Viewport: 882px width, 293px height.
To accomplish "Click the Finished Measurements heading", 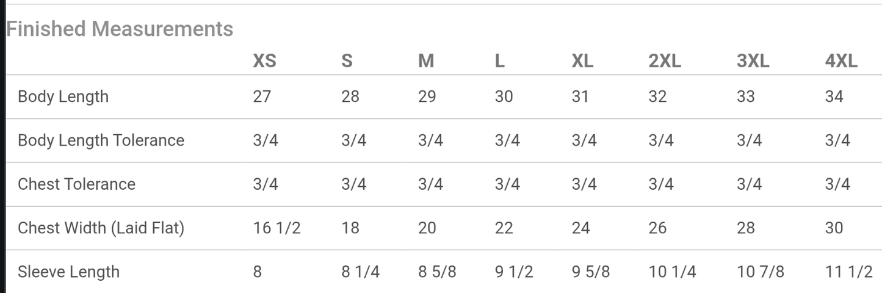I will coord(120,29).
